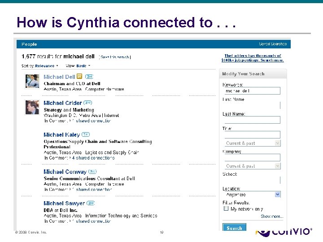Open Michael Conway's profile name link
The width and height of the screenshot is (323, 242).
tap(65, 172)
